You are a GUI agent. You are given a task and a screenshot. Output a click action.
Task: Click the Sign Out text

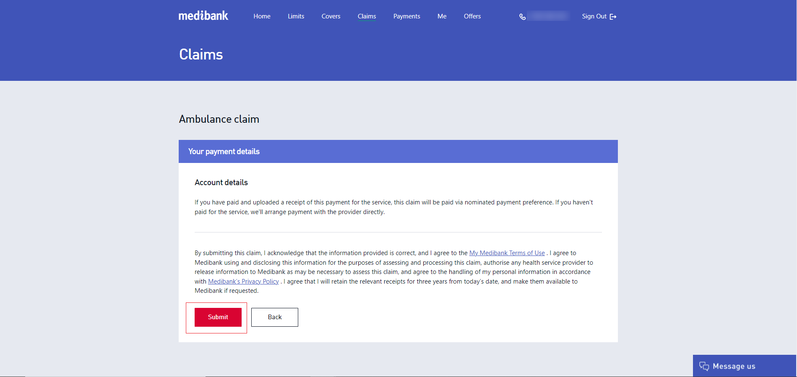(x=594, y=16)
